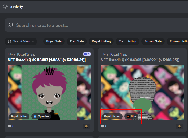188x138 pixels.
Task: Focus the 'Search or create a post' field
Action: tap(96, 25)
